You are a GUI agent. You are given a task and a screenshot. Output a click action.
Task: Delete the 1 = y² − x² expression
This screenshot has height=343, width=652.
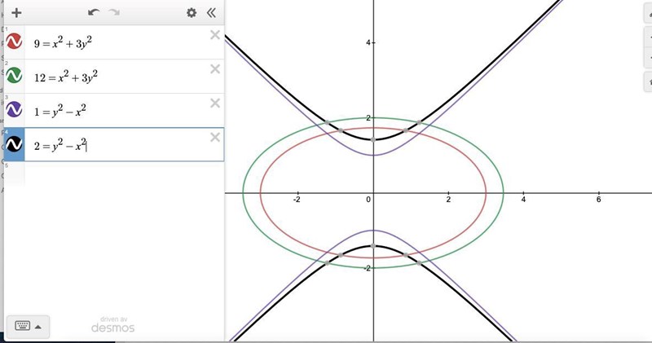[215, 103]
